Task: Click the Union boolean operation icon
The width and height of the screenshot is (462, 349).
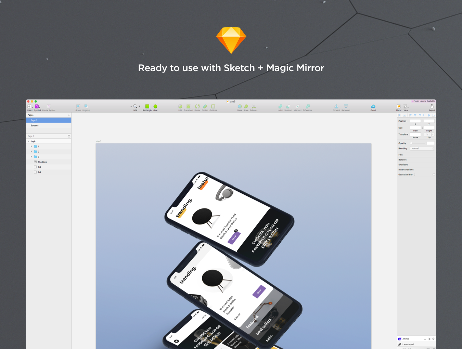Action: click(x=280, y=106)
